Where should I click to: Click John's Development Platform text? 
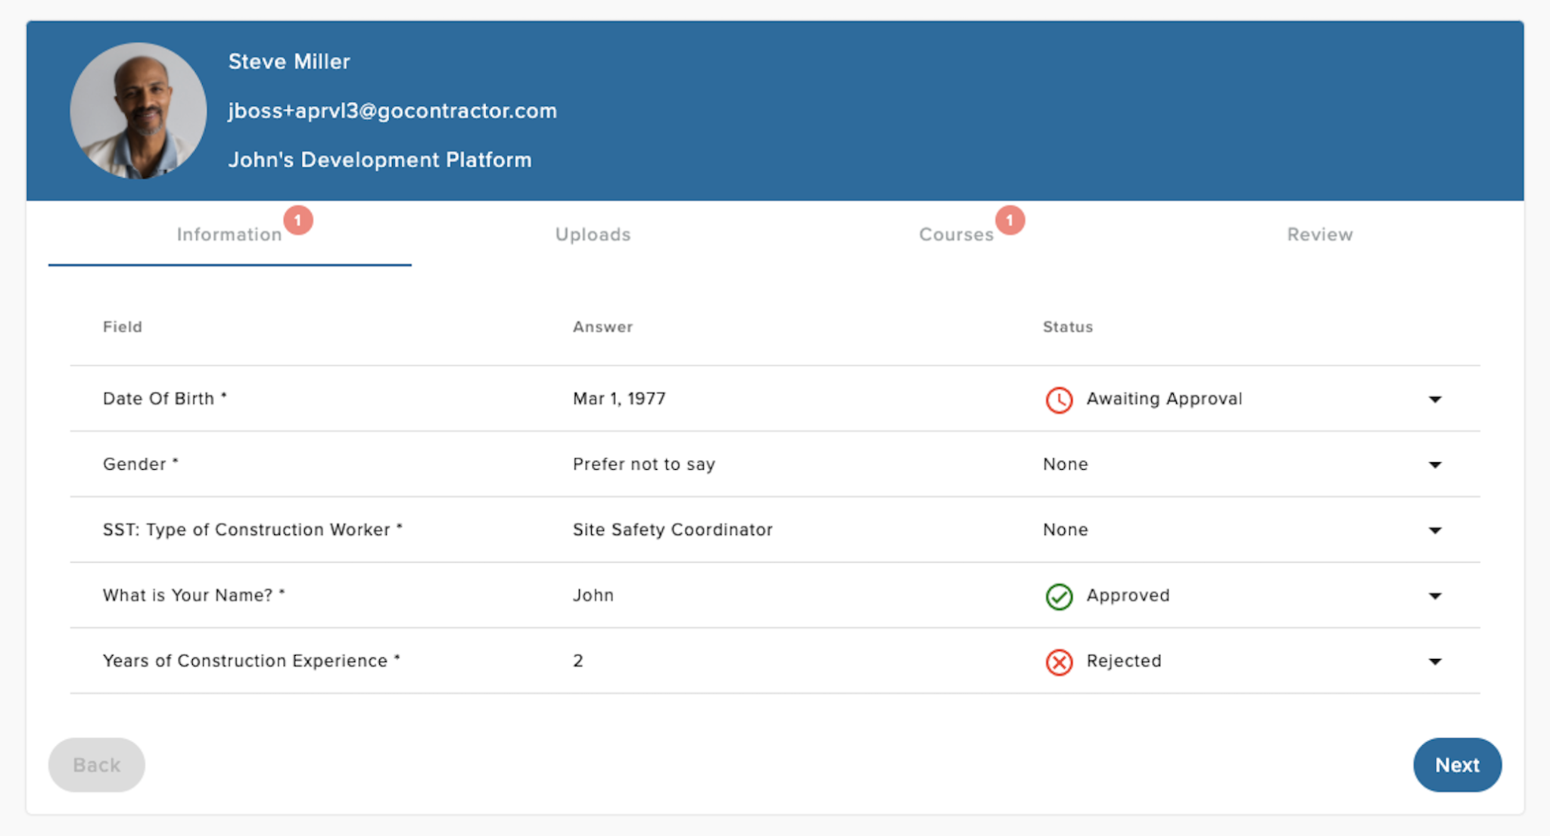pyautogui.click(x=380, y=160)
